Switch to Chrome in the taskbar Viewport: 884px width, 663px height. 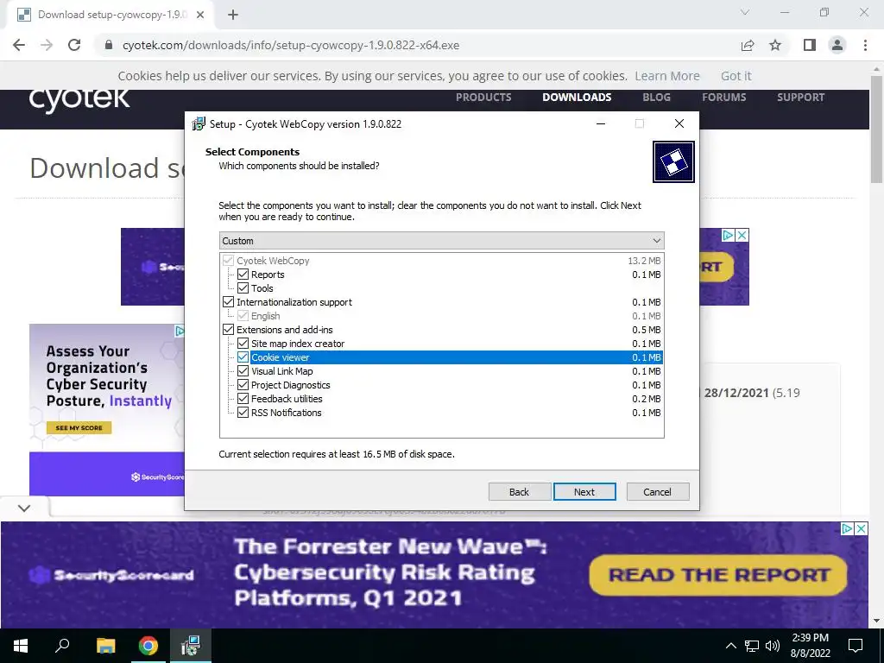pos(148,646)
